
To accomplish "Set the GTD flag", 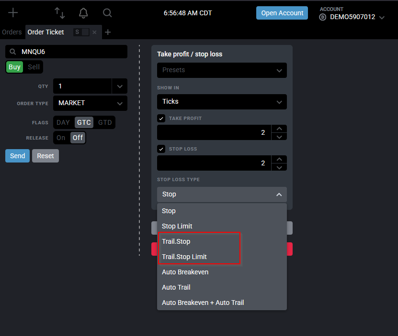I will click(x=105, y=122).
